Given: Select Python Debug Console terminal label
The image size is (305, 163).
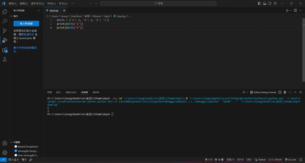Looking at the screenshot, I should (x=263, y=92).
